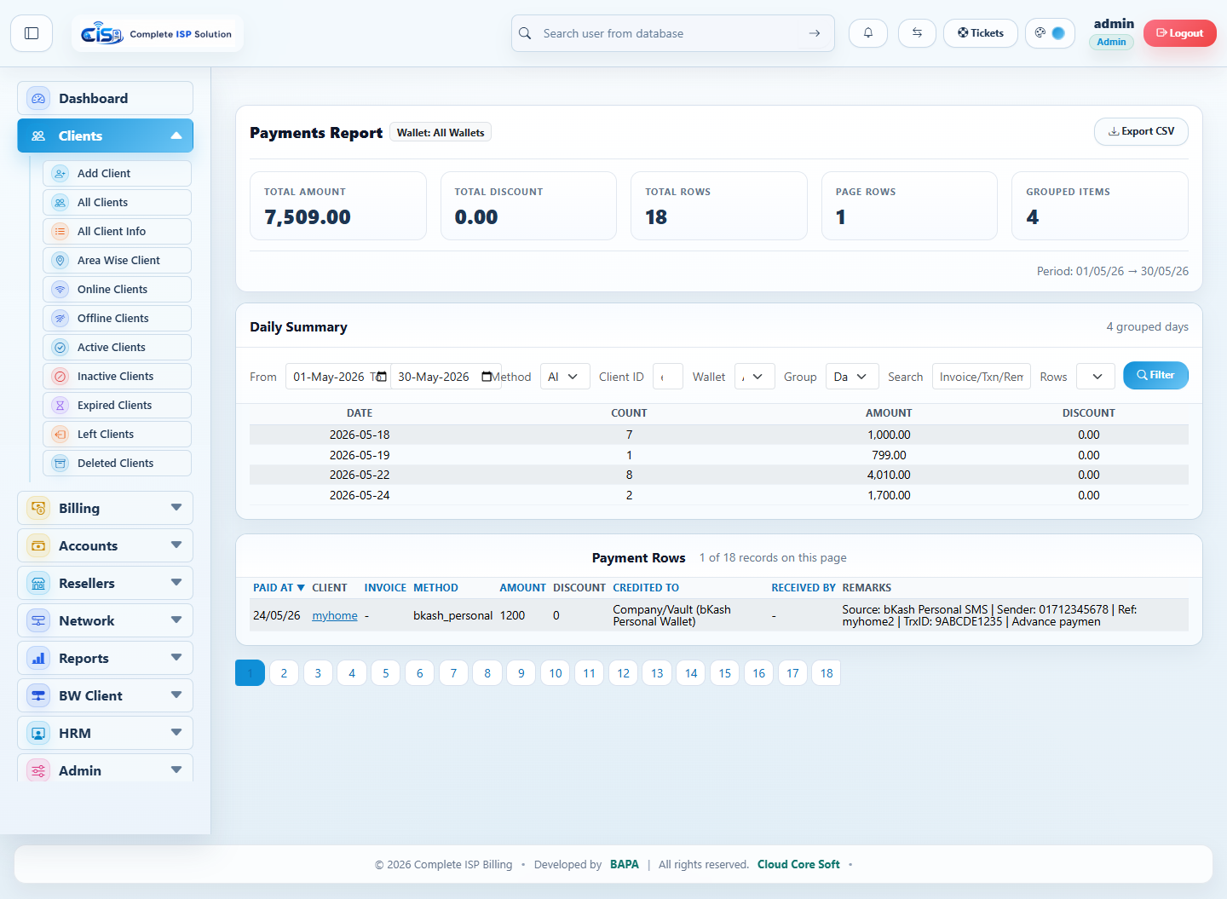Image resolution: width=1227 pixels, height=899 pixels.
Task: Click the Left Clients exit icon
Action: tap(60, 435)
